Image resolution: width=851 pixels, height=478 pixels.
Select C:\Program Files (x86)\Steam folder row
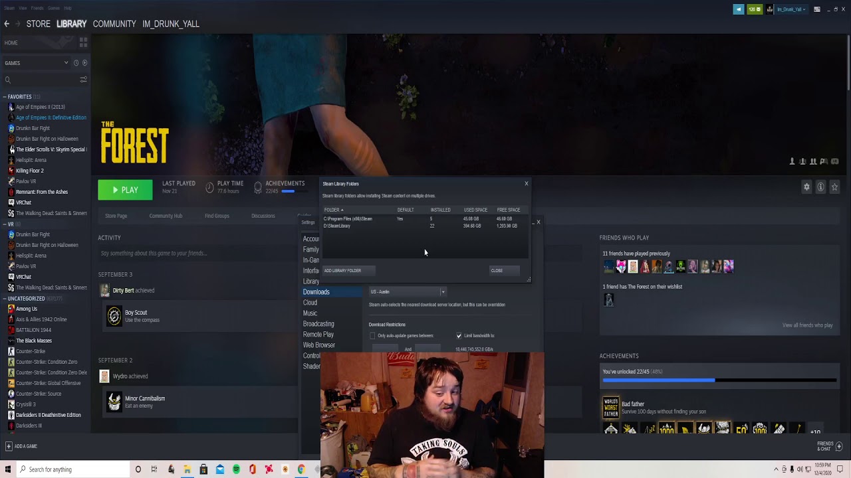point(425,218)
